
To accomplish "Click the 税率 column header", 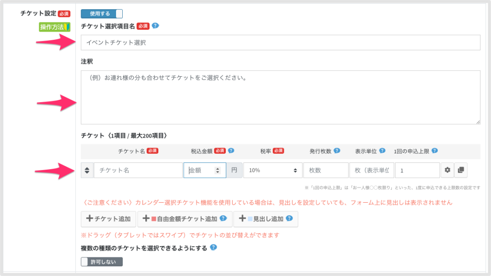I will (x=266, y=151).
